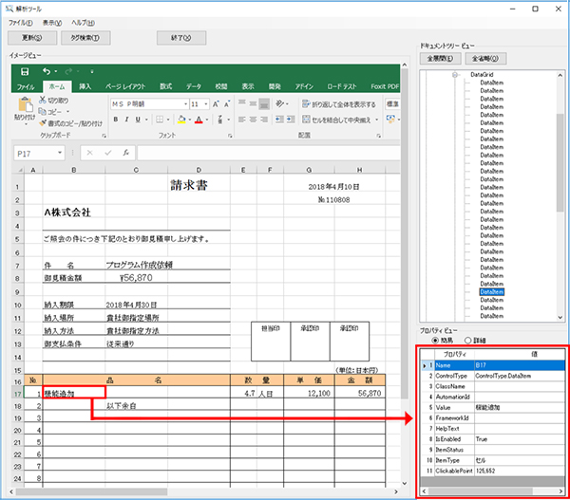Click the 更新(S) button
The width and height of the screenshot is (570, 500).
click(32, 38)
